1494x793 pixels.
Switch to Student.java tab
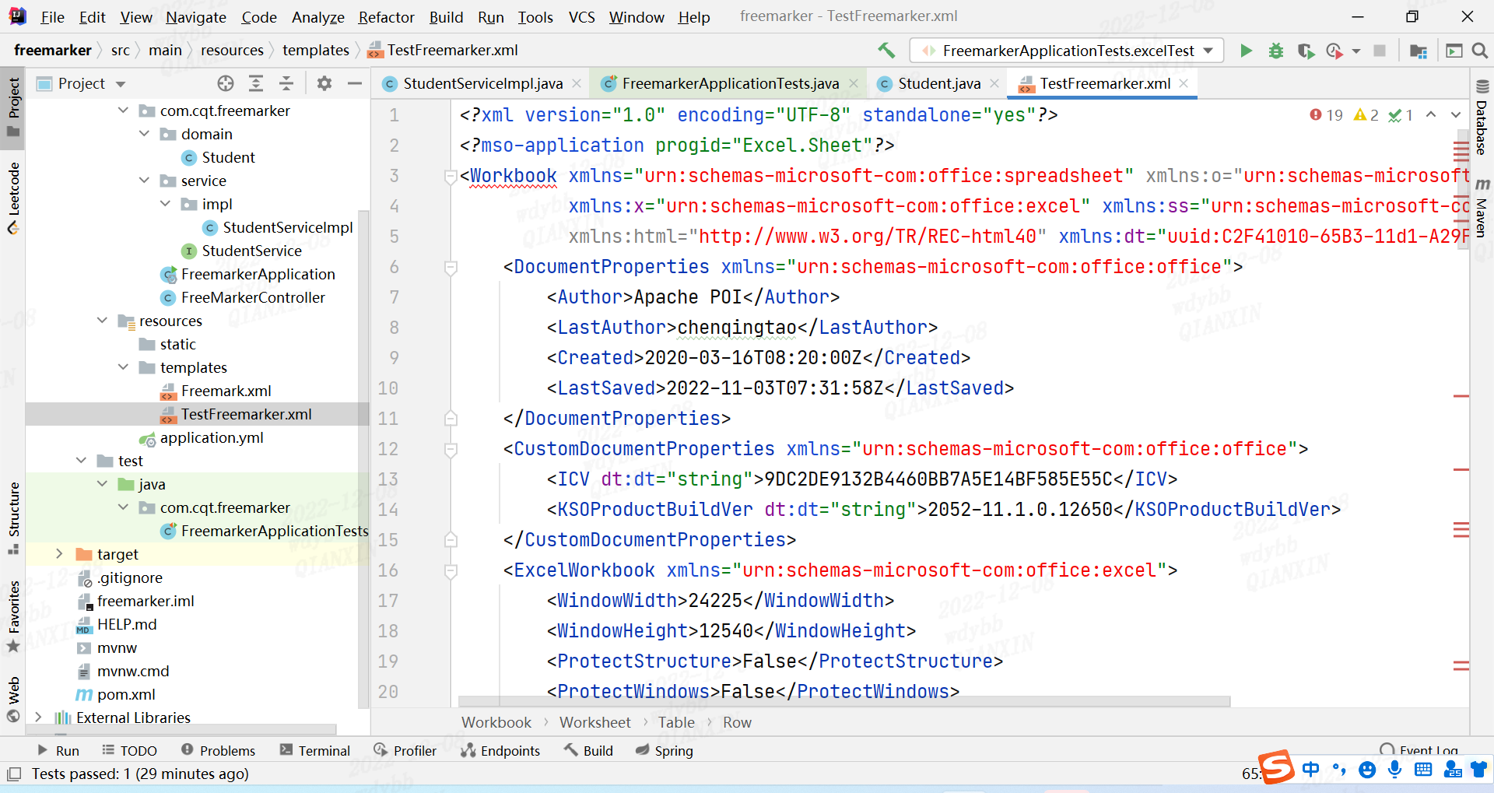coord(939,83)
